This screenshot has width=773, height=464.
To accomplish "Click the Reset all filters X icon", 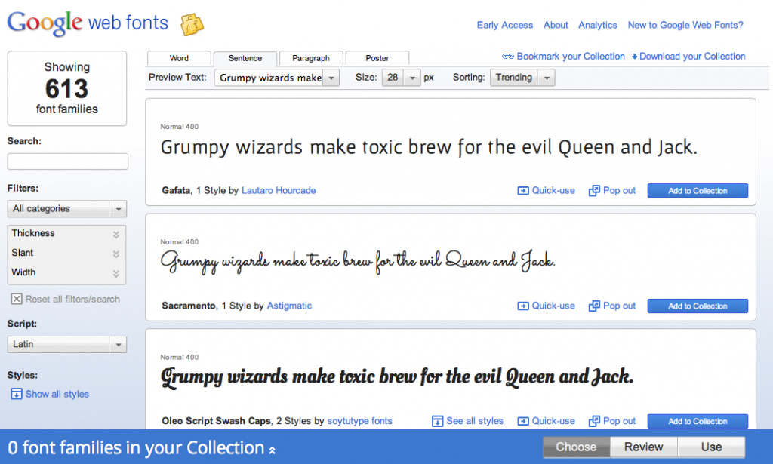I will [17, 299].
